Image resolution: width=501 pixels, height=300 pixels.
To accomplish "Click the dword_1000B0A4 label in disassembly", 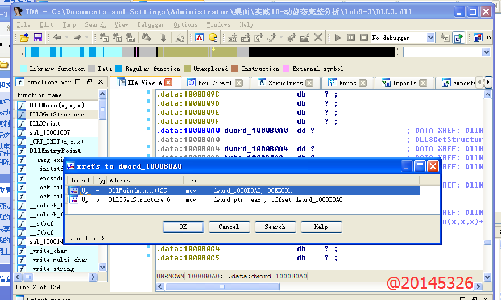I will [x=256, y=149].
